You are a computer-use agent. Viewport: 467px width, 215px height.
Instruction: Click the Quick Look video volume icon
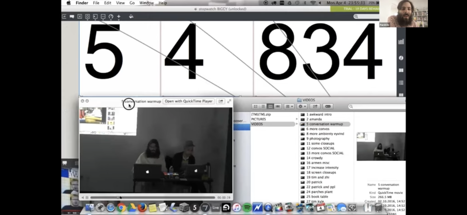(x=83, y=198)
